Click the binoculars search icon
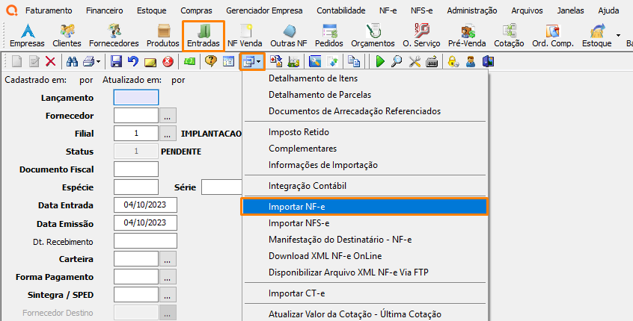Screen dimensions: 633x321 (x=73, y=62)
